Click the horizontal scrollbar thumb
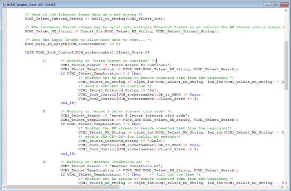 pos(63,187)
